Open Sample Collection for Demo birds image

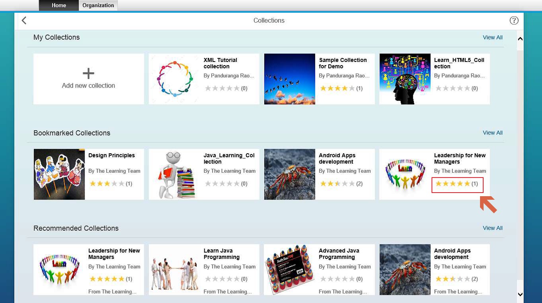point(289,79)
